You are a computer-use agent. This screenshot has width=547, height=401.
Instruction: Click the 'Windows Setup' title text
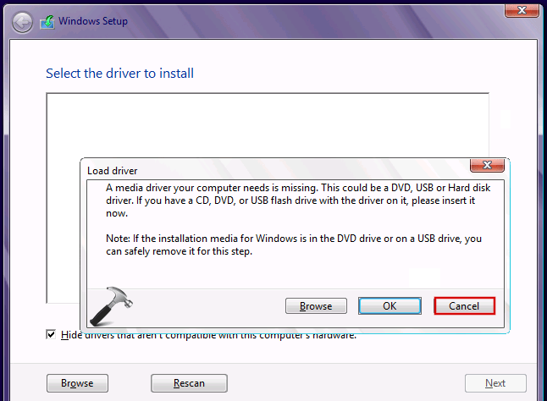pos(93,21)
